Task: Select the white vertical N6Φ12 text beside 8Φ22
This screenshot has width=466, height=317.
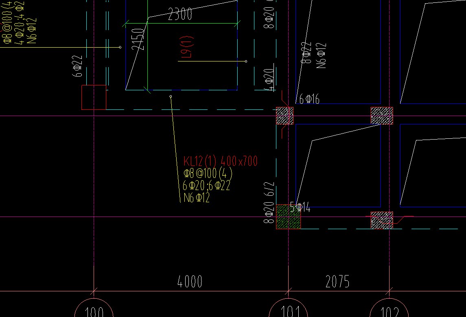Action: click(x=321, y=56)
